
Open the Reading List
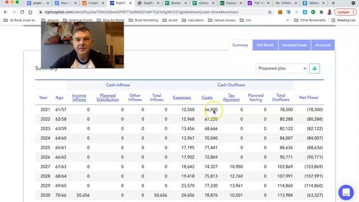pos(343,20)
